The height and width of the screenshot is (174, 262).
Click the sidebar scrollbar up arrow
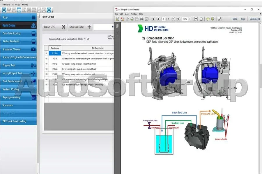click(x=38, y=15)
